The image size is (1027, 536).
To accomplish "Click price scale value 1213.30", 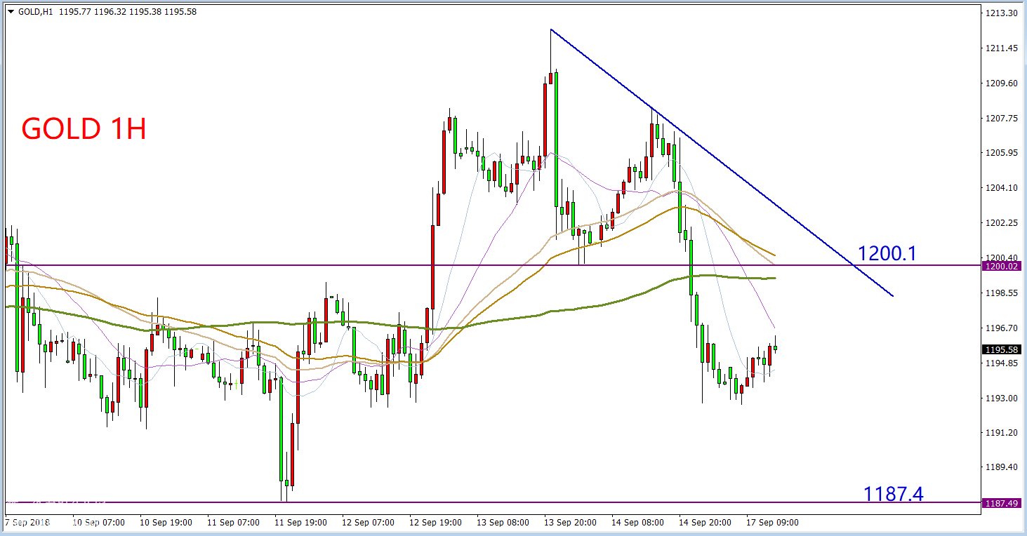I will pos(1002,13).
